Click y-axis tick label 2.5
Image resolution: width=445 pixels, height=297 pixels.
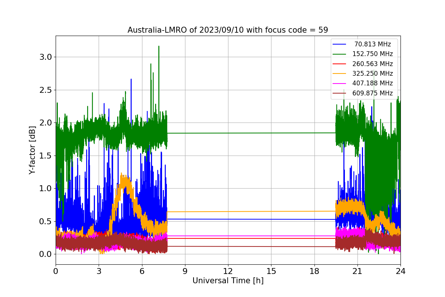pyautogui.click(x=46, y=90)
